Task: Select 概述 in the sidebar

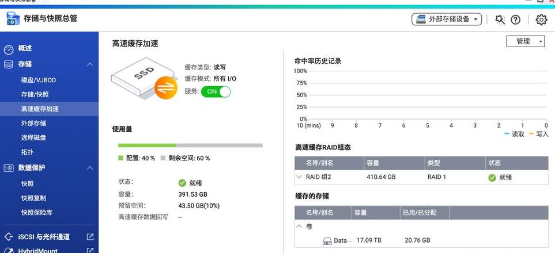Action: [25, 48]
